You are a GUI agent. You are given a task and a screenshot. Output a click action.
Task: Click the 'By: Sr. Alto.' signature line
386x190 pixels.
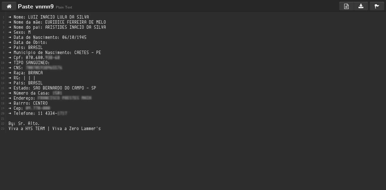click(x=24, y=124)
